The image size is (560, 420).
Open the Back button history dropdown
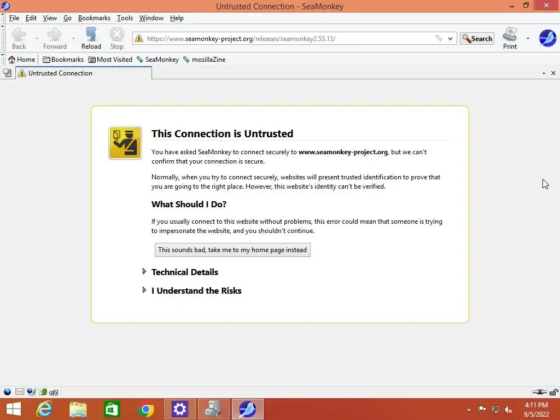pyautogui.click(x=37, y=38)
